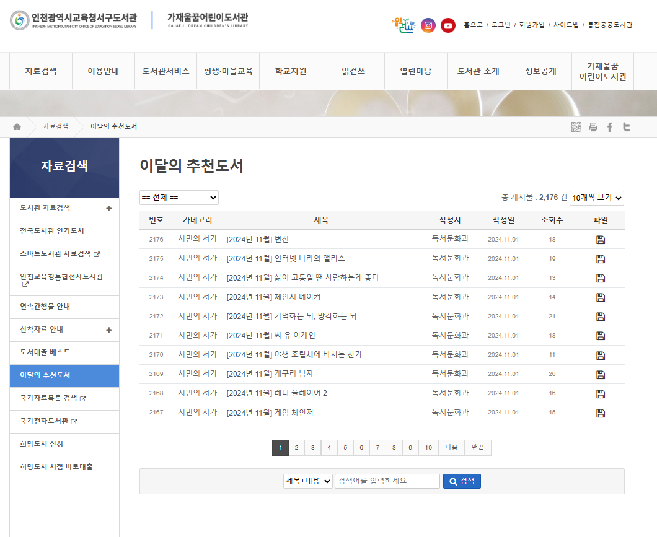Open the 제목+내용 search type dropdown
The height and width of the screenshot is (537, 657).
click(308, 481)
